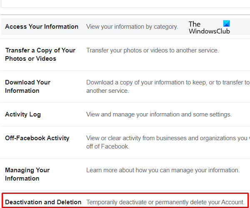Select Deactivation and Deletion option
This screenshot has height=208, width=250.
43,202
